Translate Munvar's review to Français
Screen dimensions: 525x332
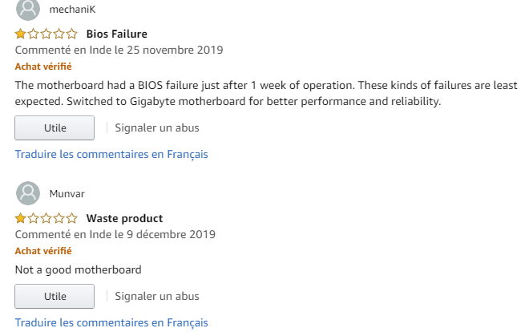click(111, 322)
